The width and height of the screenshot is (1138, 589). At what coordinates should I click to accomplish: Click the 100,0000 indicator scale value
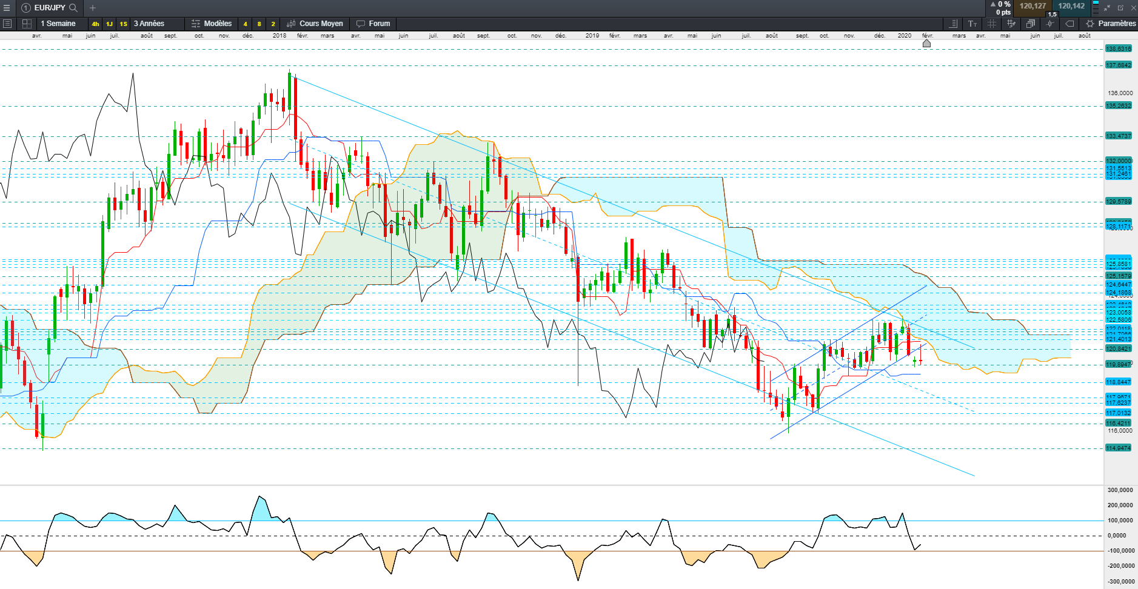click(1120, 520)
